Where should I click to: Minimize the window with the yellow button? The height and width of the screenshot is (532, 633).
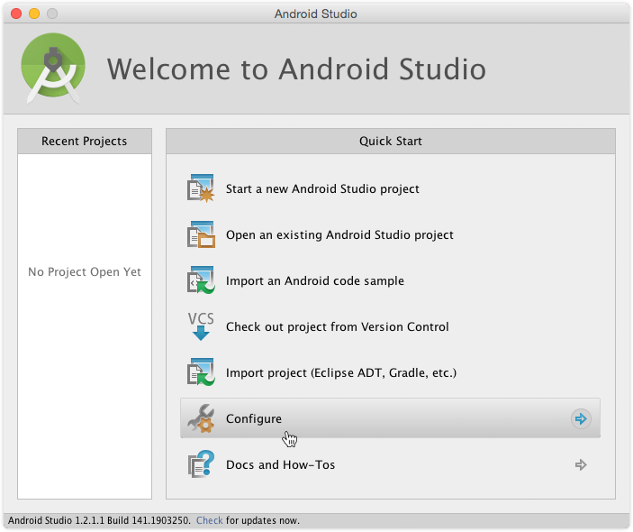coord(34,14)
